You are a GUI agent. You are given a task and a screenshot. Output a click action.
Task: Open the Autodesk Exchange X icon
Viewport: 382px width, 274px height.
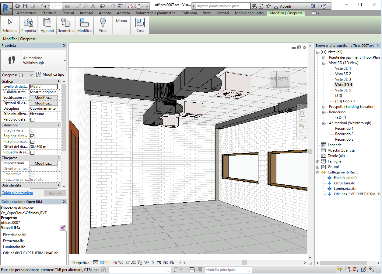coord(313,6)
